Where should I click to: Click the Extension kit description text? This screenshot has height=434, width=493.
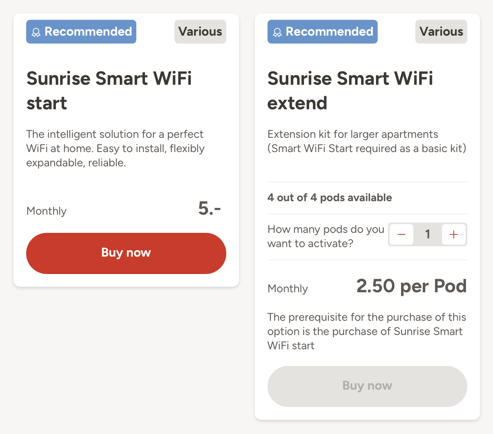tap(367, 141)
